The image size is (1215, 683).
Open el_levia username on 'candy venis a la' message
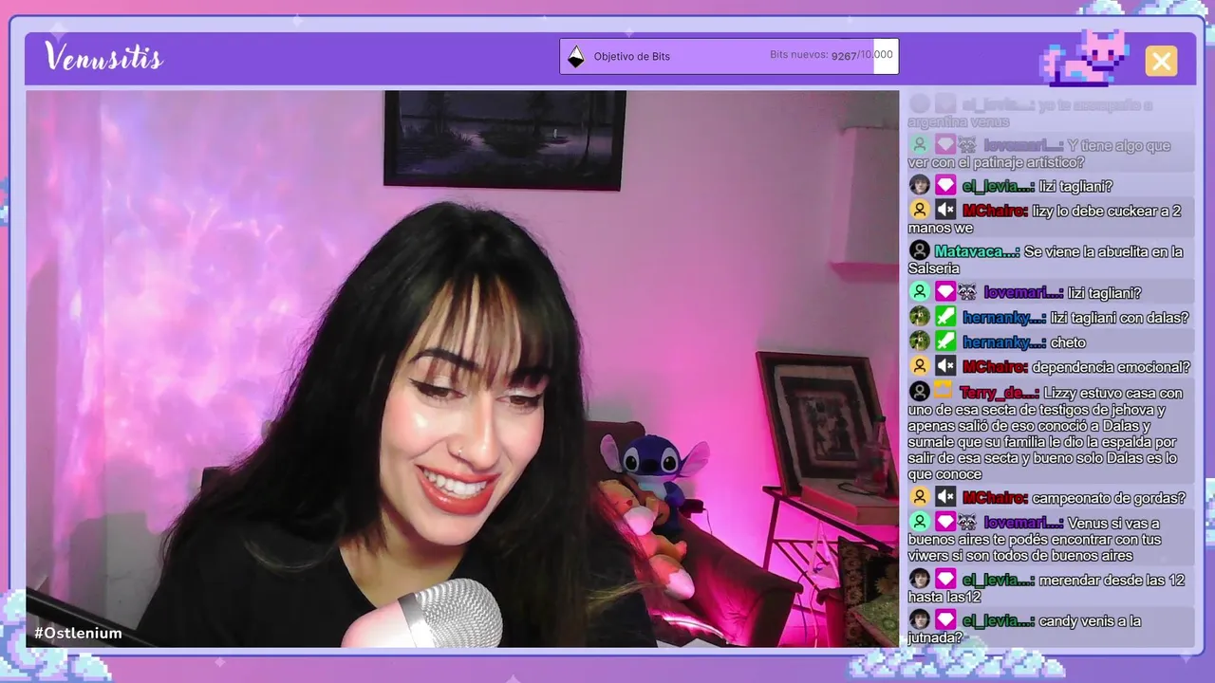(998, 621)
